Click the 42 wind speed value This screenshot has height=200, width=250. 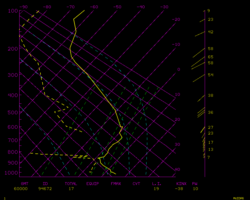(x=210, y=32)
